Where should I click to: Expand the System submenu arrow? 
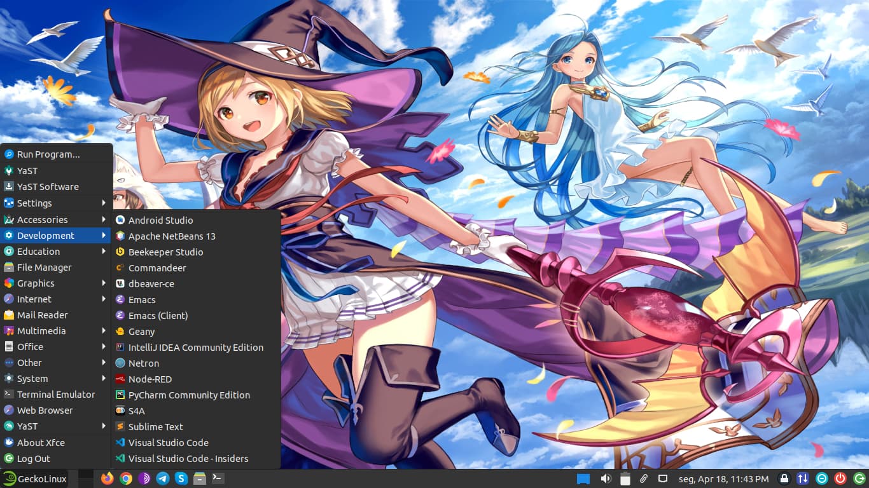point(104,379)
